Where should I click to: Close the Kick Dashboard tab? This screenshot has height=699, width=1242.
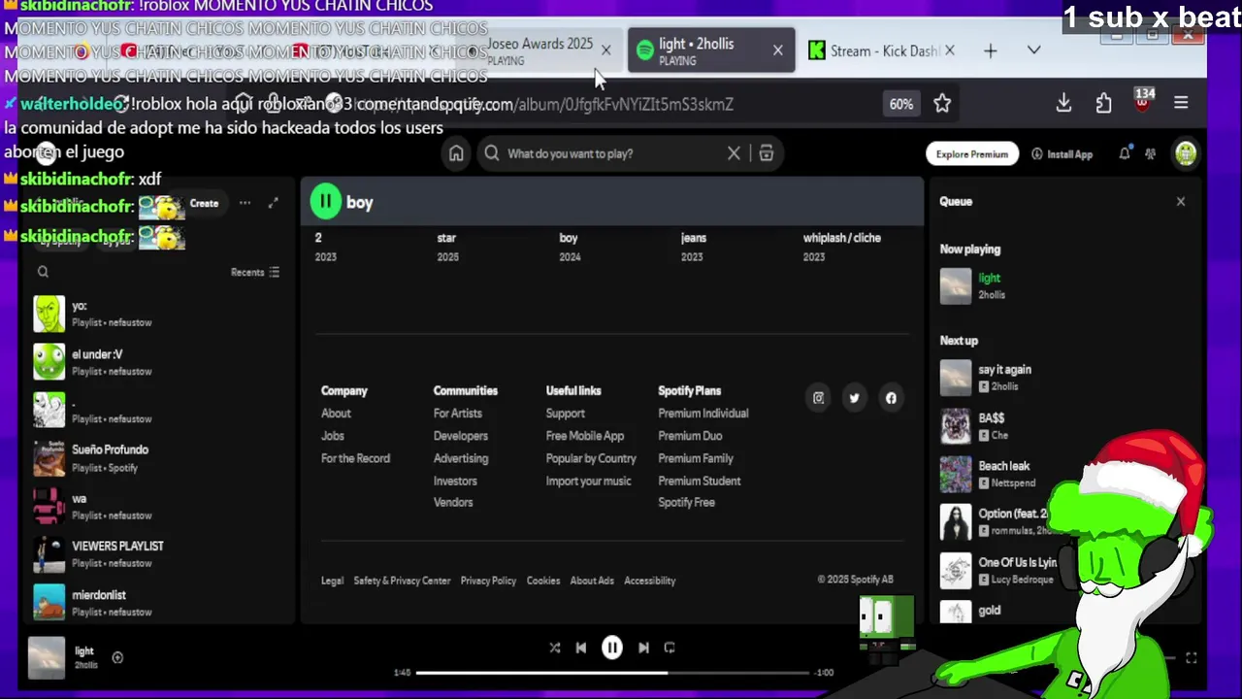point(950,50)
